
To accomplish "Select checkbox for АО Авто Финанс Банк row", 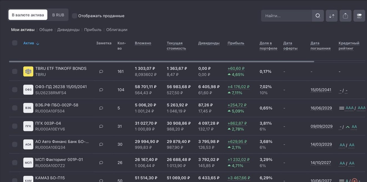I will click(15, 145).
